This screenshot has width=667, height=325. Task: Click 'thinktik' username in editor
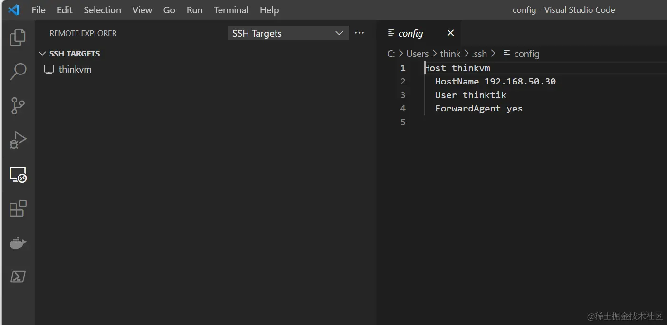tap(485, 95)
